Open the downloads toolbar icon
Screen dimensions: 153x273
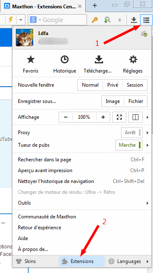[133, 20]
